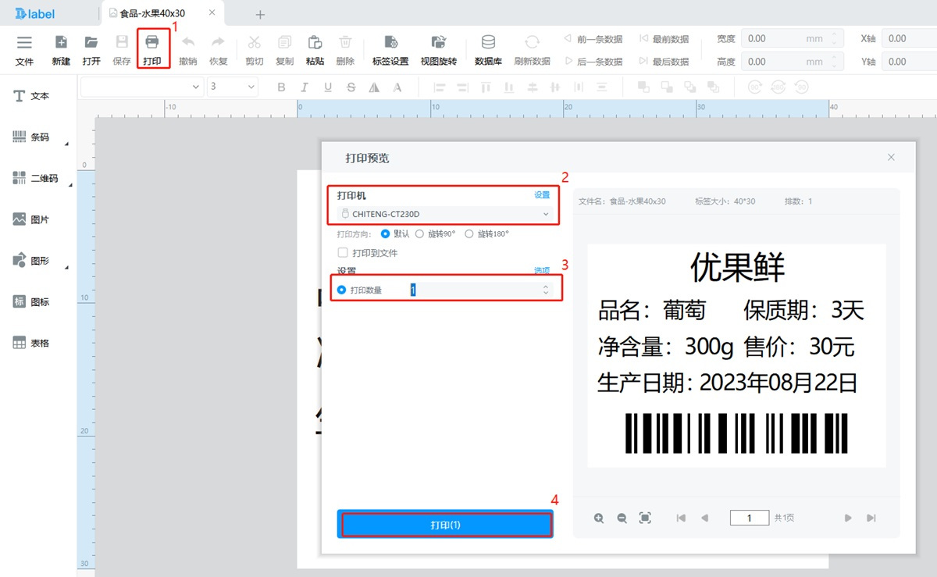The height and width of the screenshot is (577, 937).
Task: Open the 数据库 database panel
Action: pyautogui.click(x=487, y=48)
